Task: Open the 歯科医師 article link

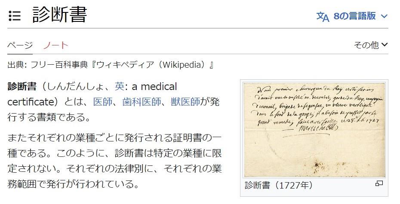Action: point(142,102)
